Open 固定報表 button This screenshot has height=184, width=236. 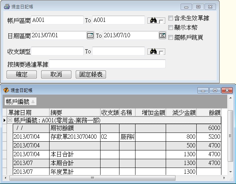[91, 74]
